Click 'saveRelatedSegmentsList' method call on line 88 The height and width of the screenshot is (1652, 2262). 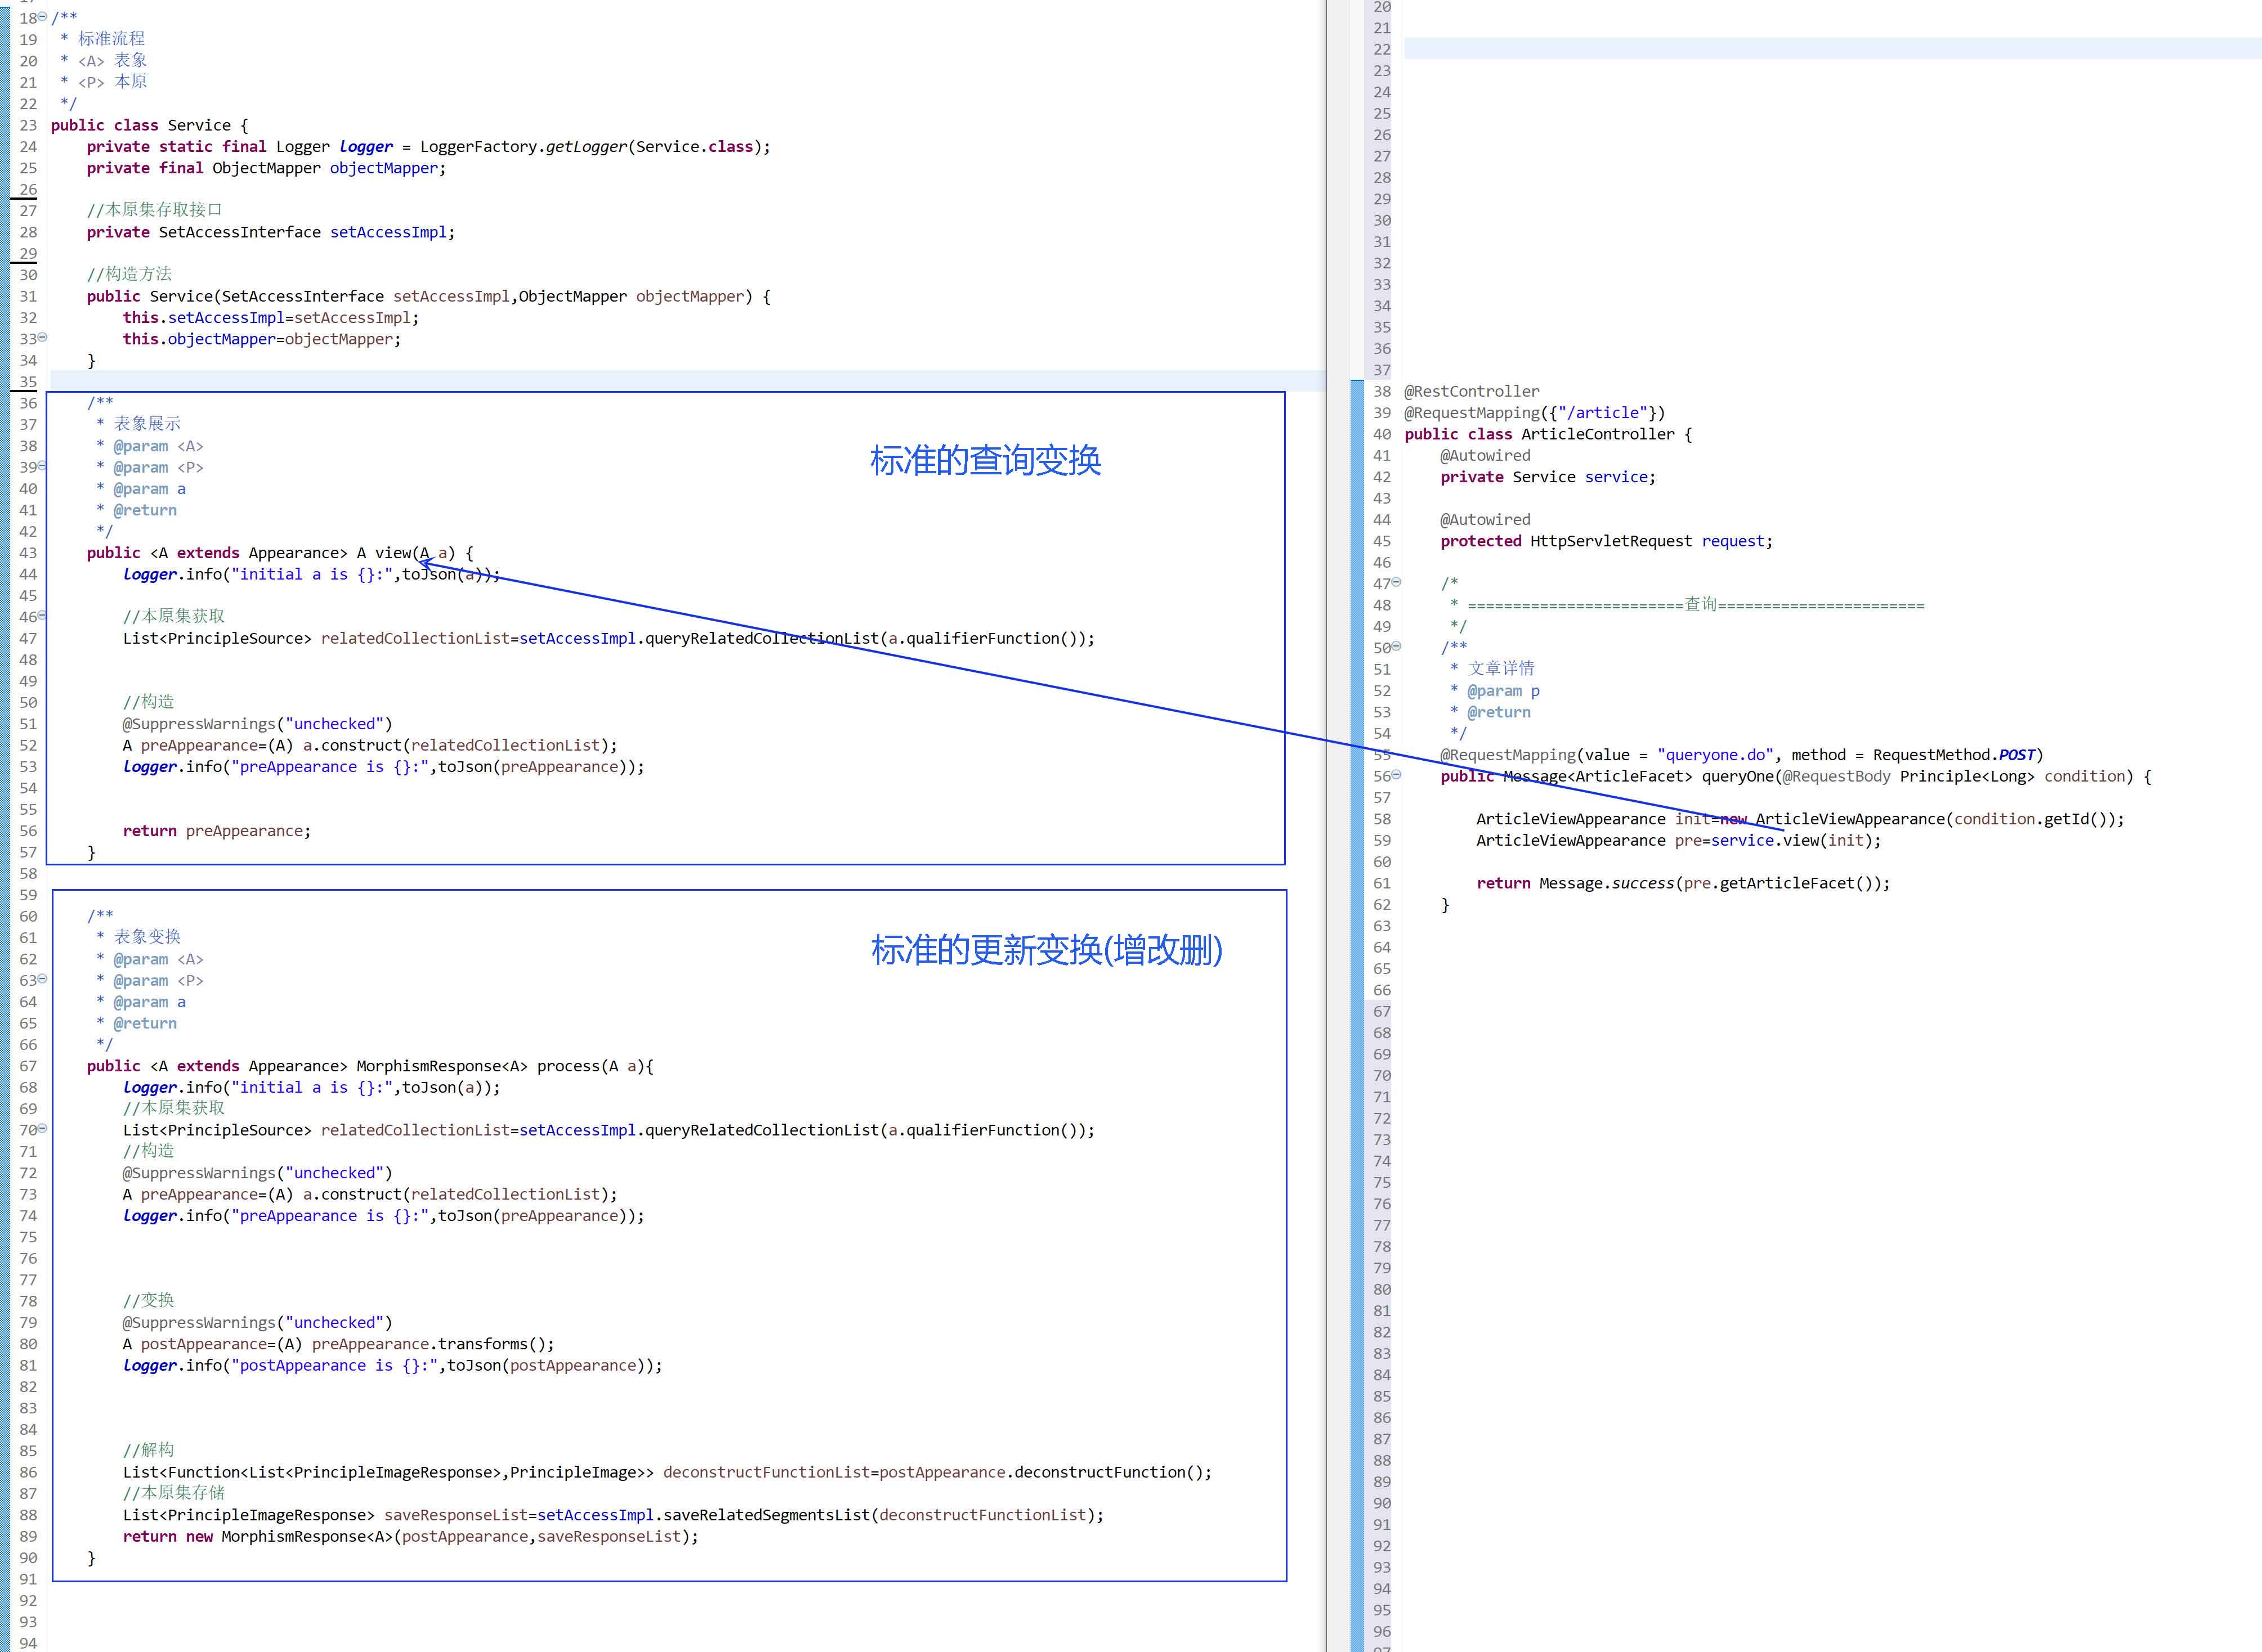pos(766,1515)
